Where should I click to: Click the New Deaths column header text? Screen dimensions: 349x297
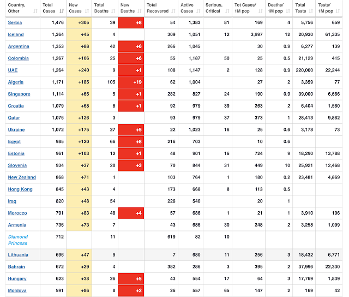click(128, 8)
